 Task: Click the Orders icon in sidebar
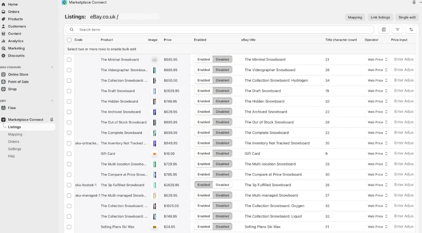(x=3, y=12)
